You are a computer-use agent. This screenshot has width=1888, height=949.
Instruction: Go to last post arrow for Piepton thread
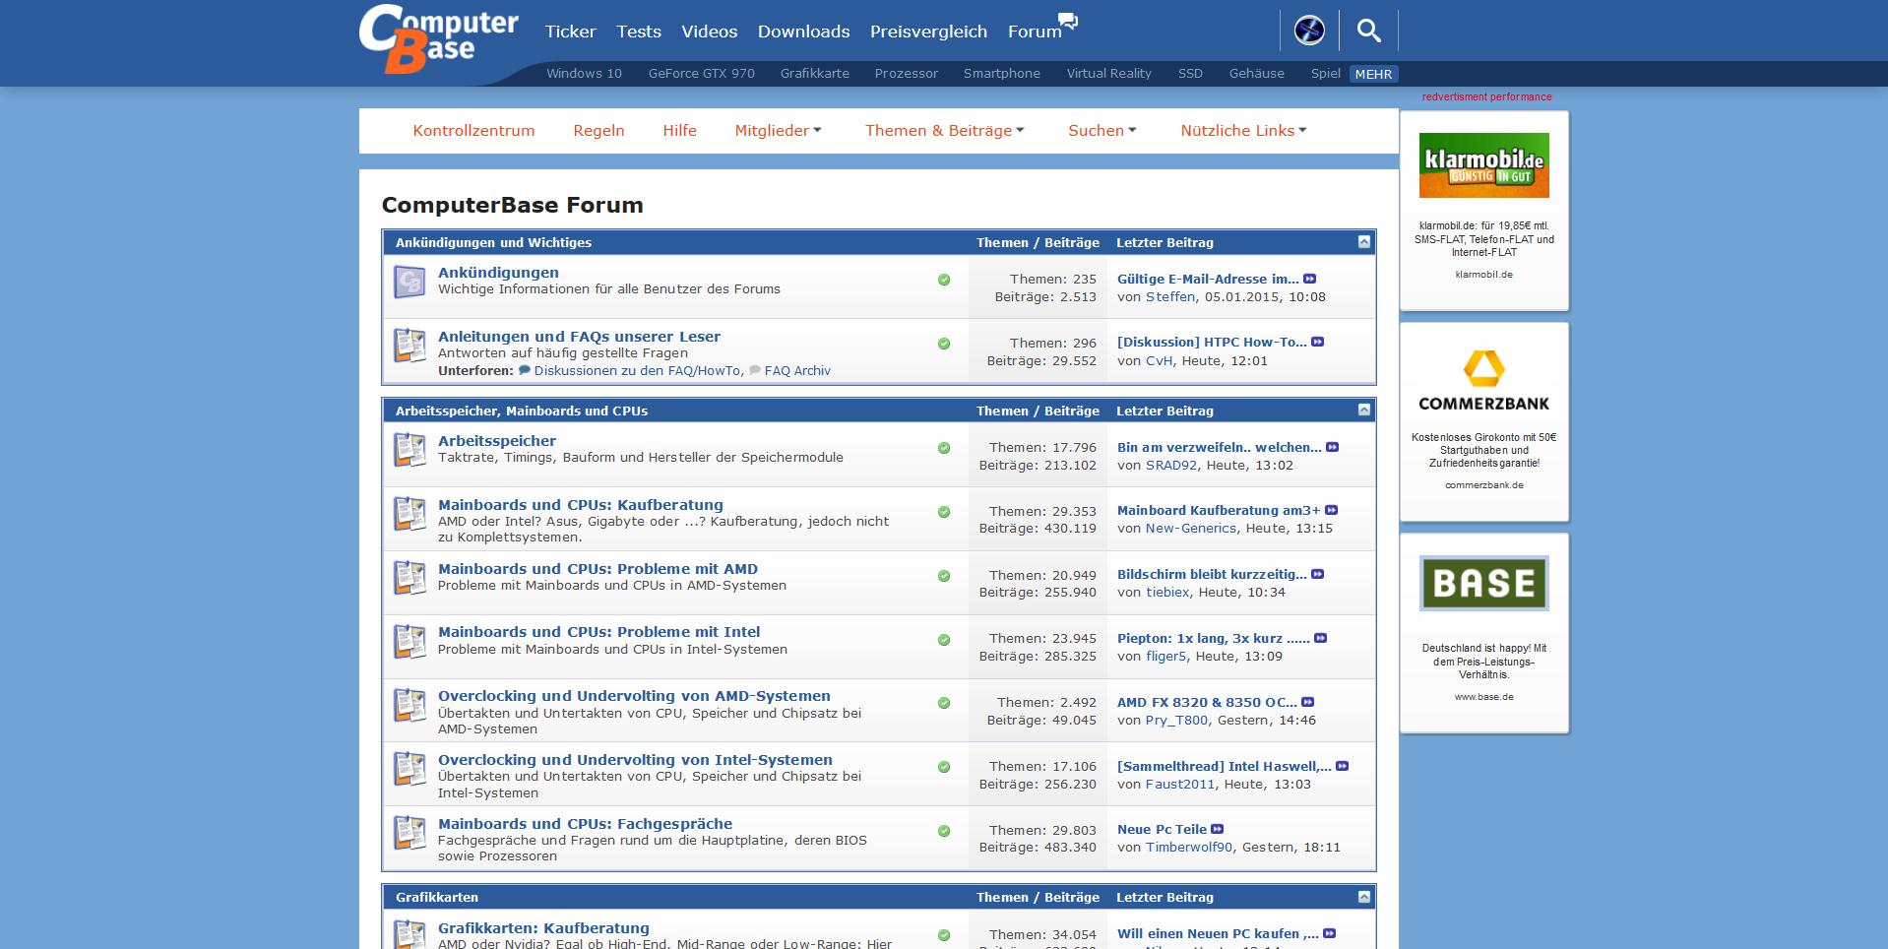tap(1320, 638)
